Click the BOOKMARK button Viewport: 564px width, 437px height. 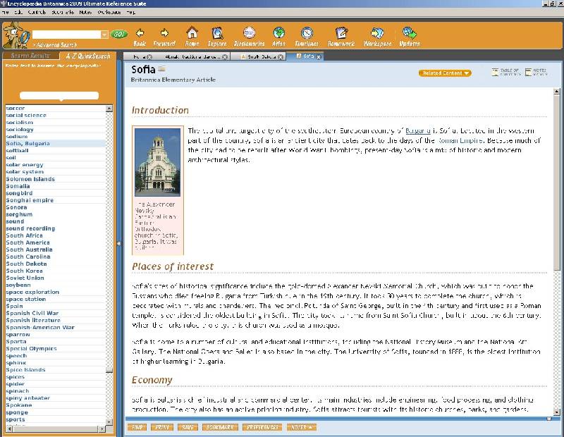[x=220, y=427]
